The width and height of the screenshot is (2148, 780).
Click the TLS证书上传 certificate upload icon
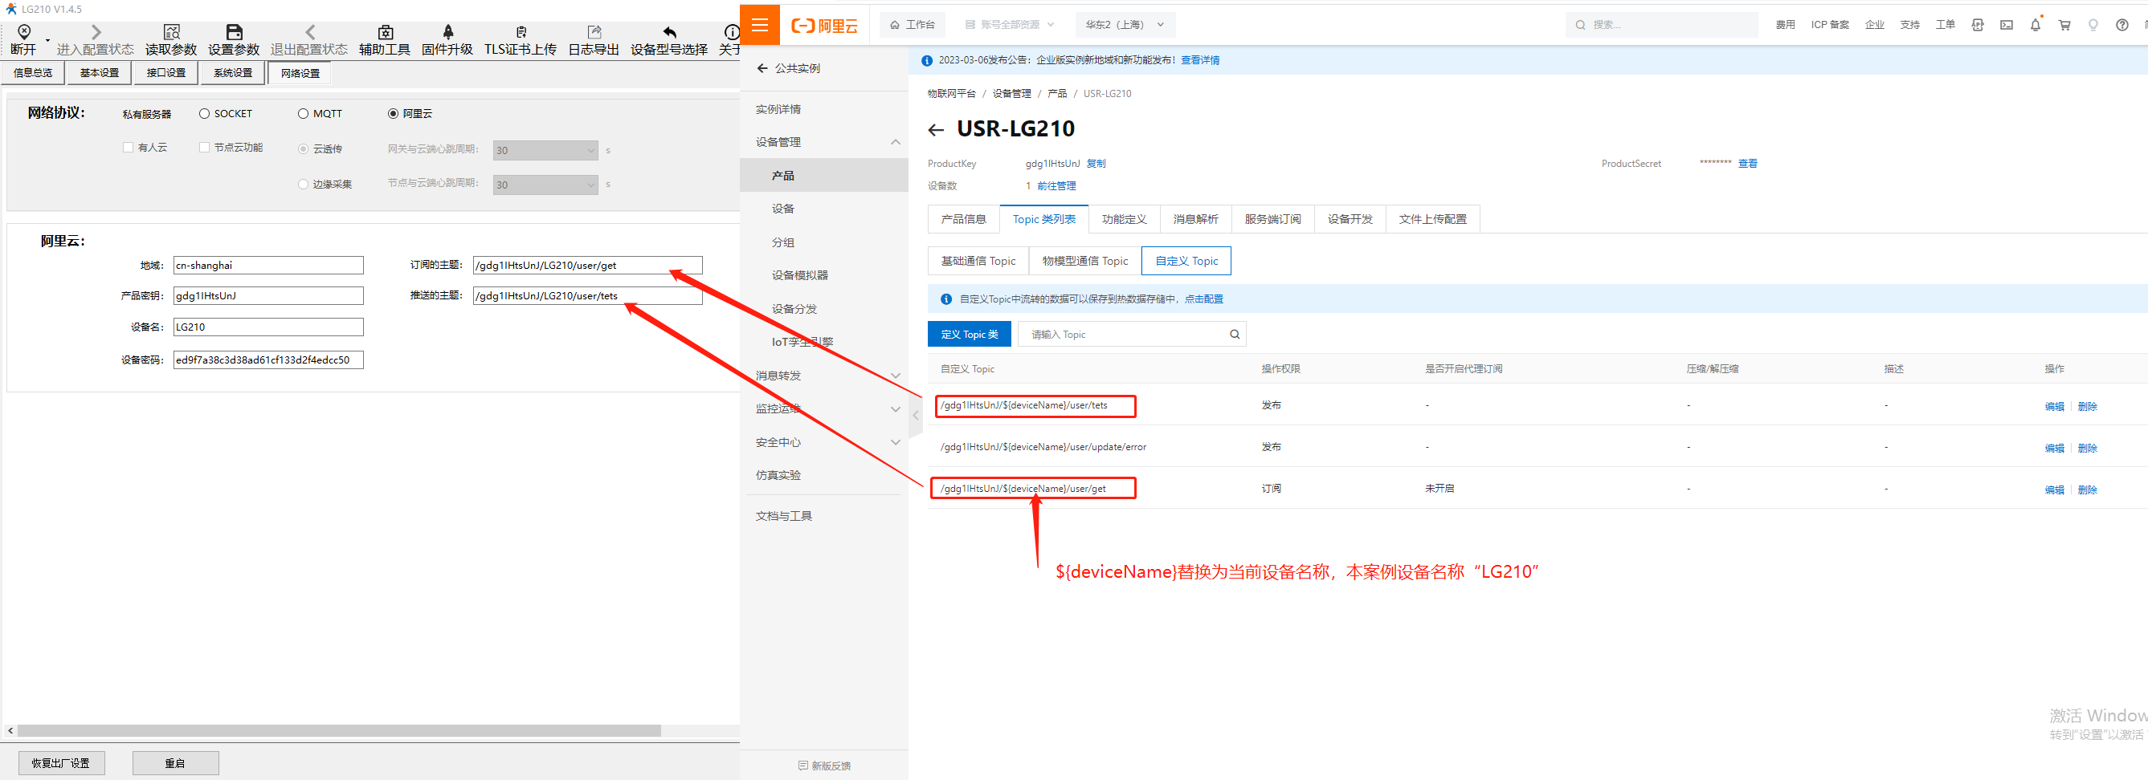point(521,31)
